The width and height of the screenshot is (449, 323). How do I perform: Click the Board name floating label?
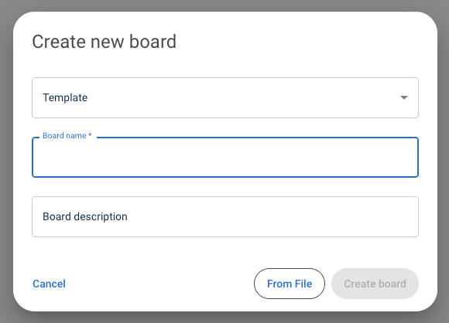(x=67, y=135)
